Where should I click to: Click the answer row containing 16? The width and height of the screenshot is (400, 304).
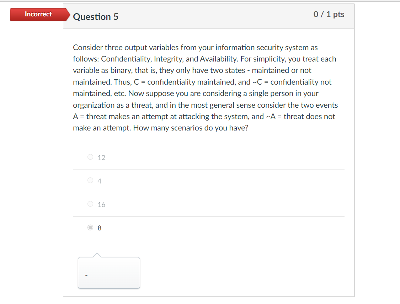208,204
